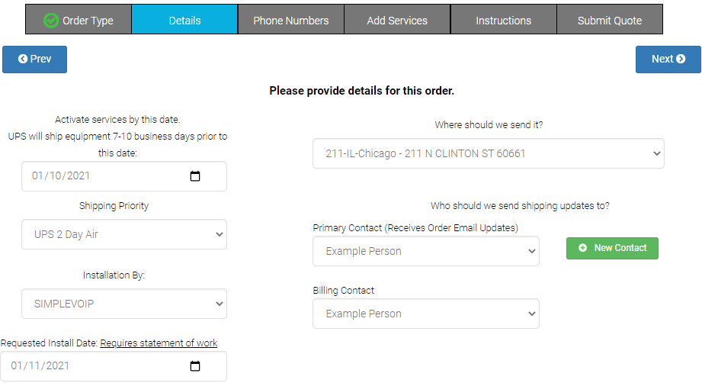Click the 01/10/2021 activation date field
The image size is (702, 383).
(x=124, y=176)
